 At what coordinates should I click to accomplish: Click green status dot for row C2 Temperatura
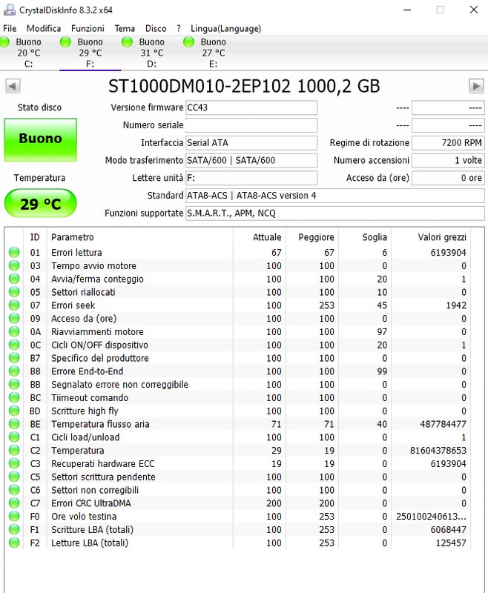tap(14, 451)
